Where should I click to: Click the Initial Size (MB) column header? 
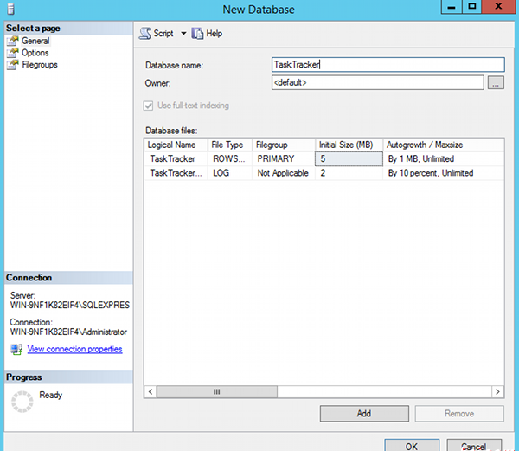(x=349, y=145)
